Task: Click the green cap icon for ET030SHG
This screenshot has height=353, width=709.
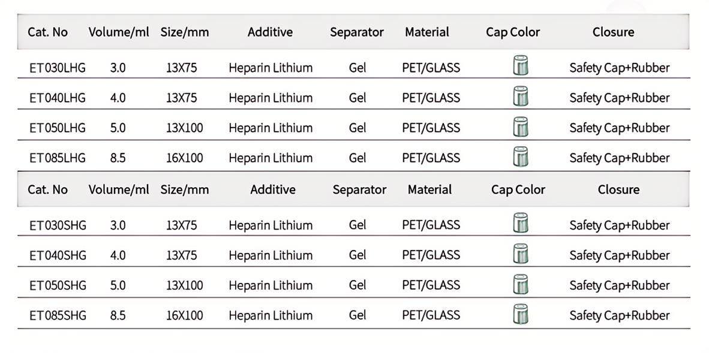Action: click(x=521, y=223)
